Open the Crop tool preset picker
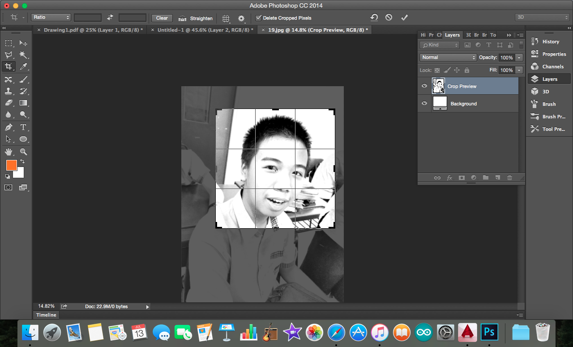The width and height of the screenshot is (573, 347). click(x=17, y=18)
